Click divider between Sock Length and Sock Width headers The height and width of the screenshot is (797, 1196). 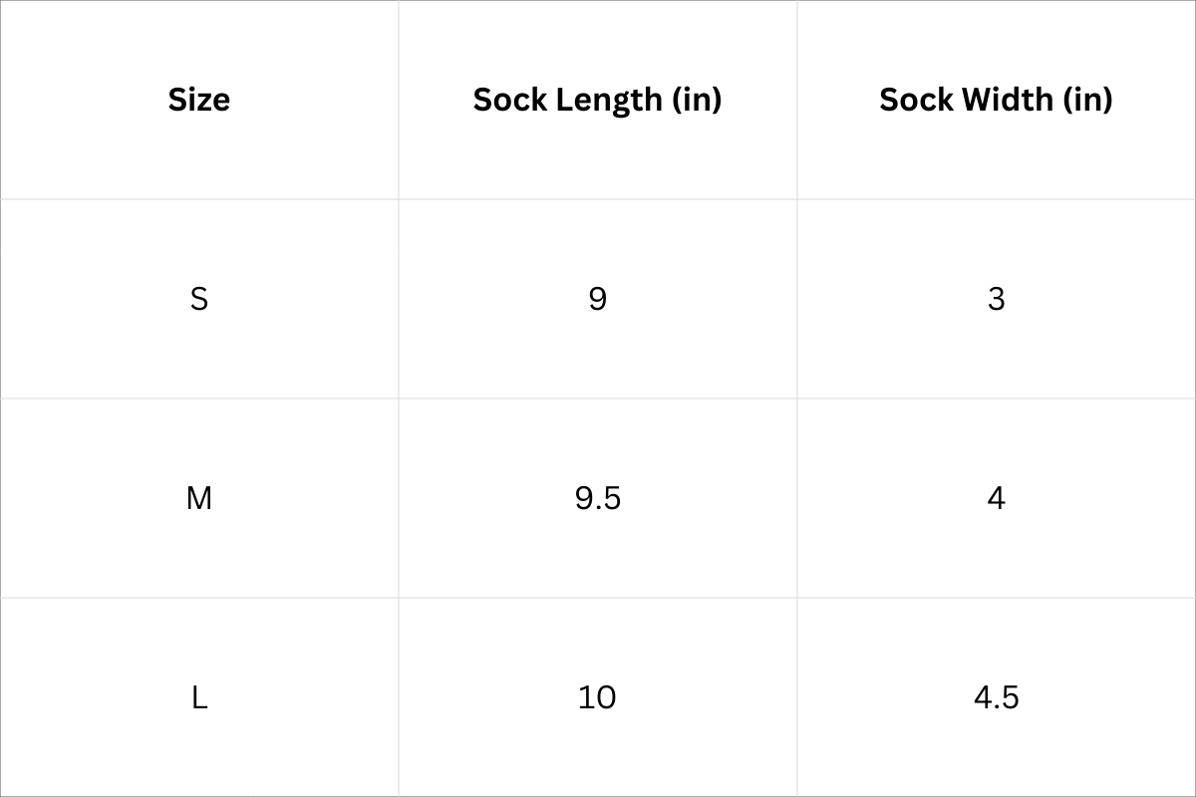point(797,100)
